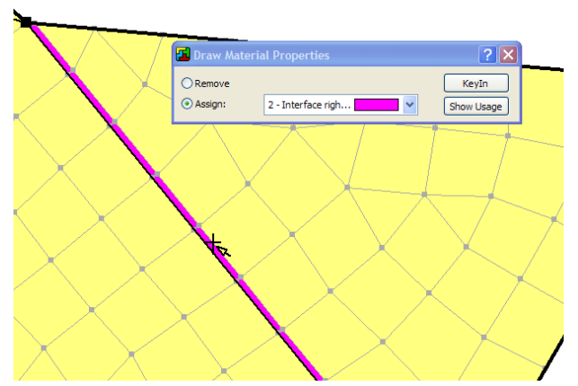Click the magenta material color swatch

(377, 105)
